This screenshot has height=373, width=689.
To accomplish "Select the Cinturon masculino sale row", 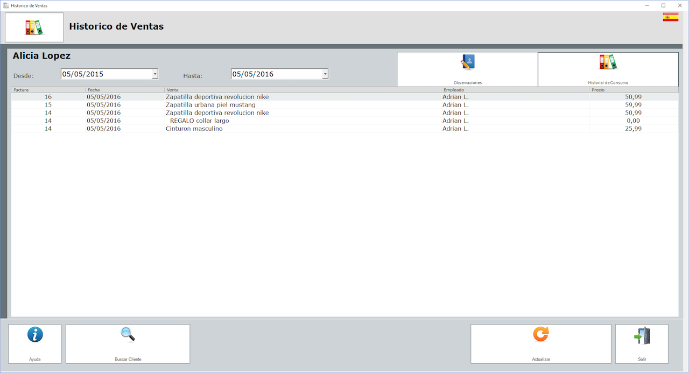I will click(x=194, y=129).
